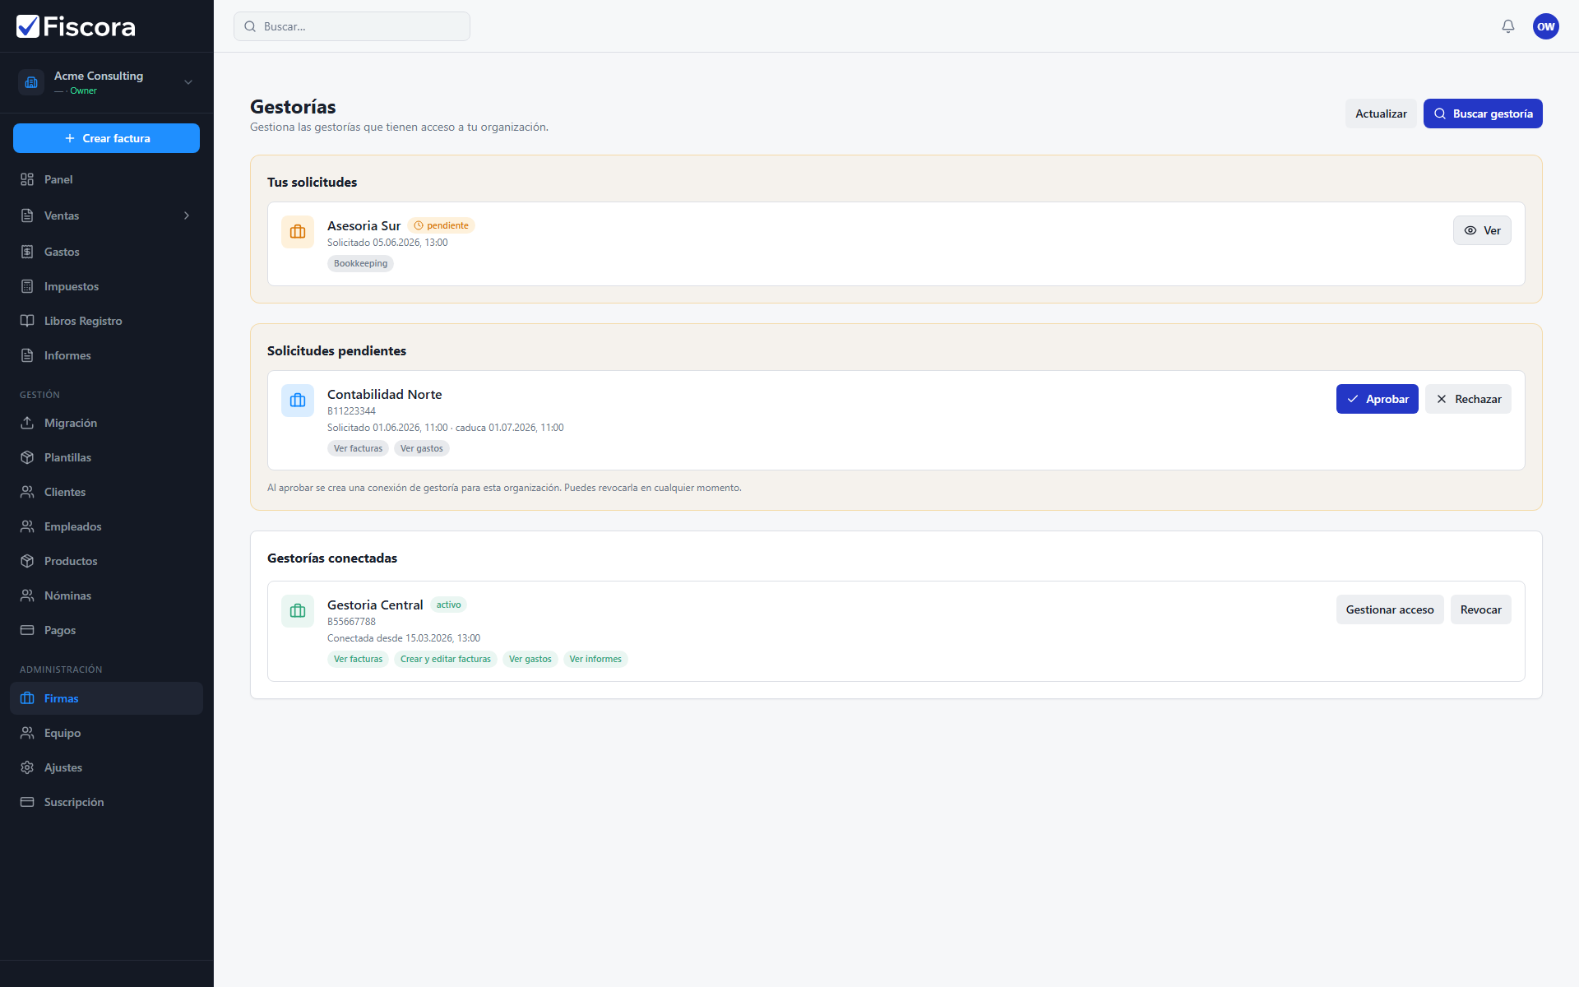Image resolution: width=1579 pixels, height=987 pixels.
Task: Open Productos page
Action: 106,561
